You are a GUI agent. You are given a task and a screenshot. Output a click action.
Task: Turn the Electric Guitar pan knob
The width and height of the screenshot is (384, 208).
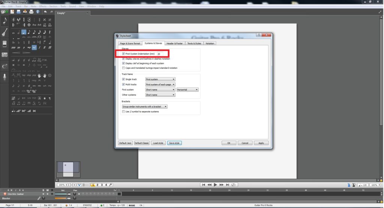(75, 194)
